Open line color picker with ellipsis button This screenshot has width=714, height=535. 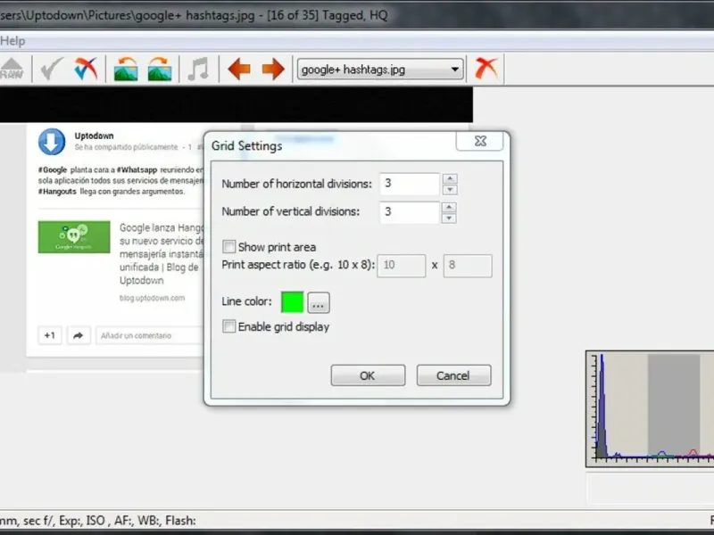319,303
